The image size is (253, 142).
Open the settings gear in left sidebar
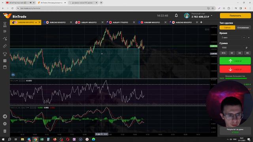pos(5,123)
